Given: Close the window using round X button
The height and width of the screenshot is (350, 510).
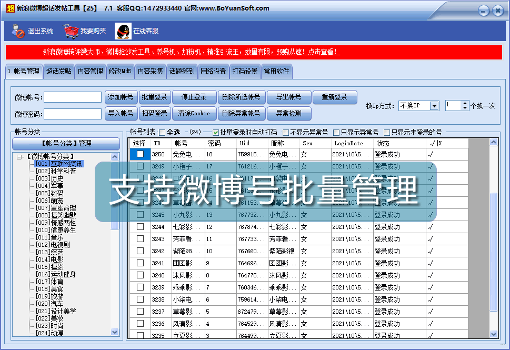Looking at the screenshot, I should pos(498,11).
